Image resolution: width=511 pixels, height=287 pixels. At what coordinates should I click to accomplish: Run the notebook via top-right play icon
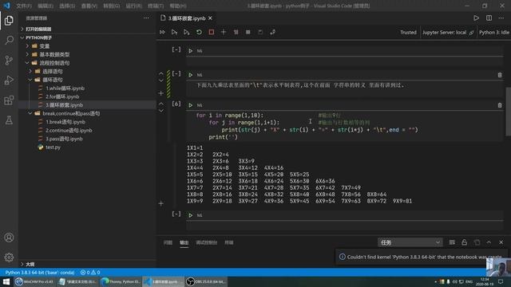click(476, 18)
